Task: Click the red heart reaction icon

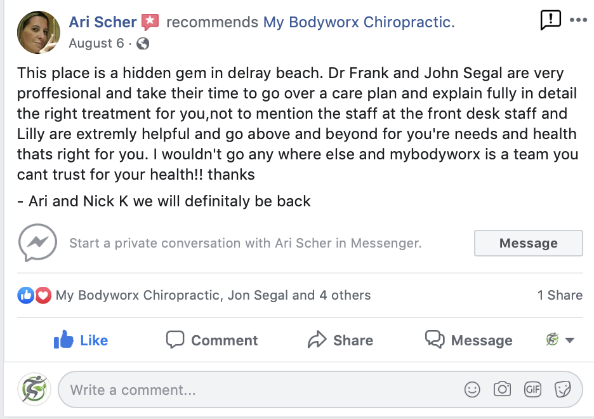Action: [43, 295]
